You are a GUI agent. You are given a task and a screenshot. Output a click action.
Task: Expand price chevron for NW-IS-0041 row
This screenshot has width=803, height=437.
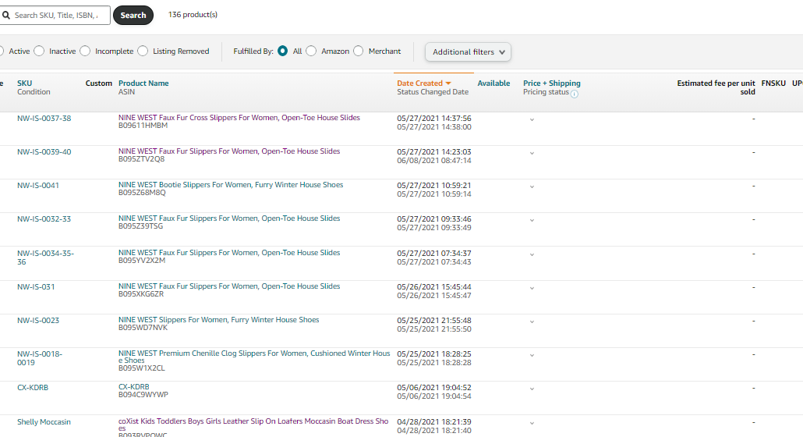pyautogui.click(x=532, y=187)
